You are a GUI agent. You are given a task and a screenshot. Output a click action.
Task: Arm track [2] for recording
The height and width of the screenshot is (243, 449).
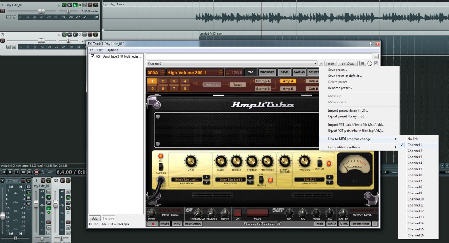pos(2,41)
